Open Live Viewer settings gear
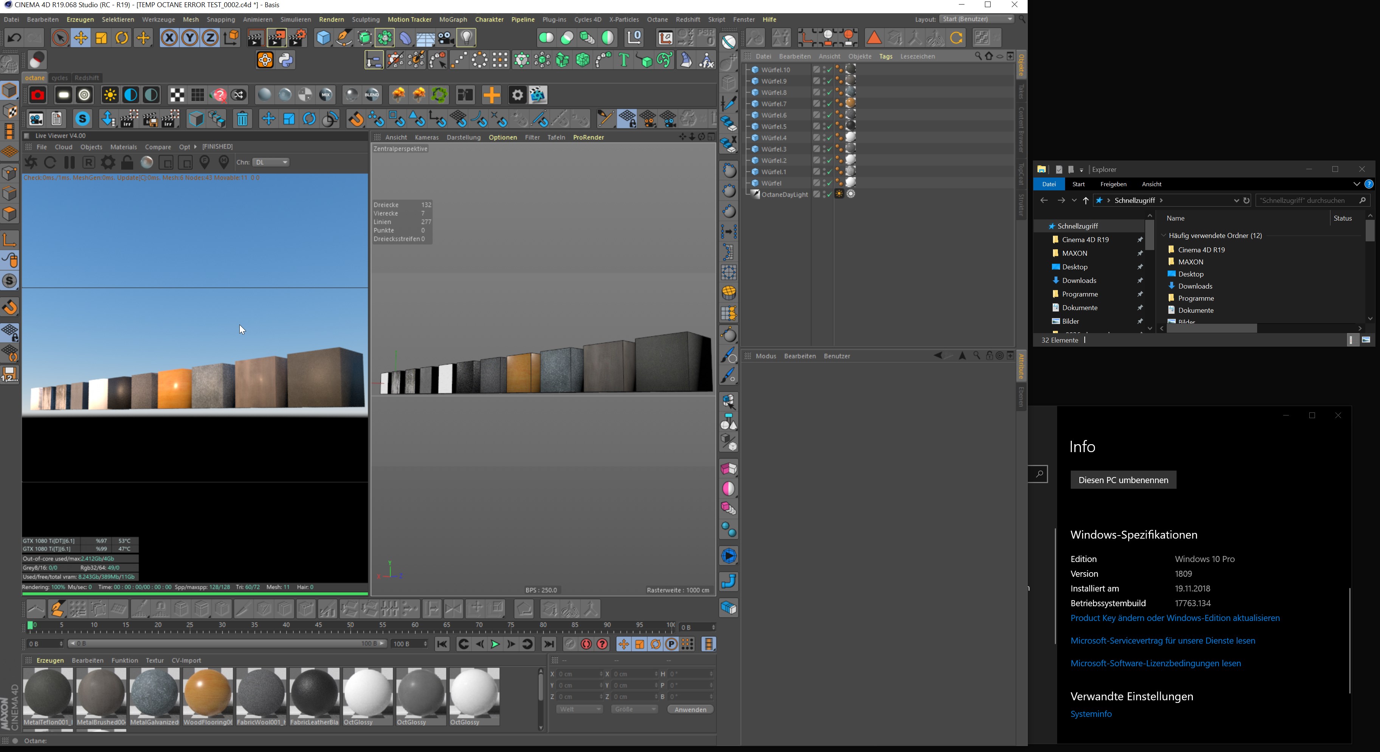 [x=108, y=162]
